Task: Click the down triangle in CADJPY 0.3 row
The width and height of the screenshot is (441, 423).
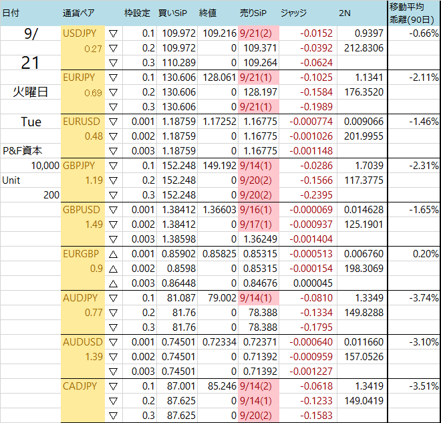Action: (x=113, y=416)
